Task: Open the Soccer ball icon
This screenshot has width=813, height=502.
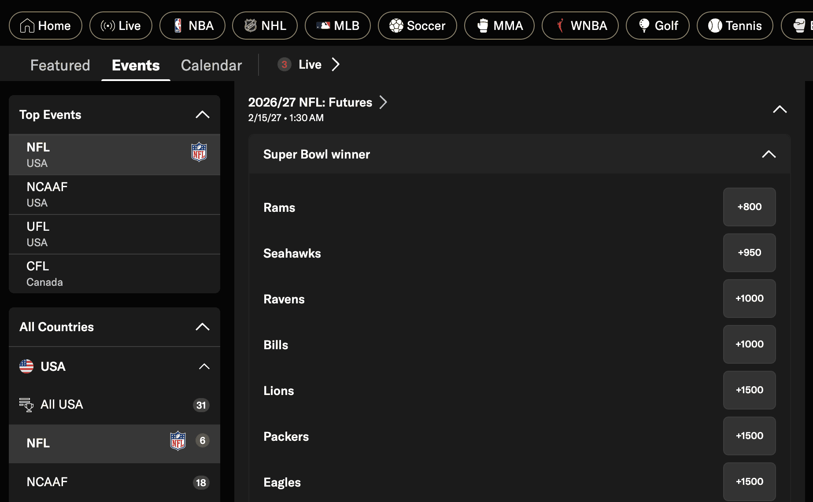Action: coord(396,26)
